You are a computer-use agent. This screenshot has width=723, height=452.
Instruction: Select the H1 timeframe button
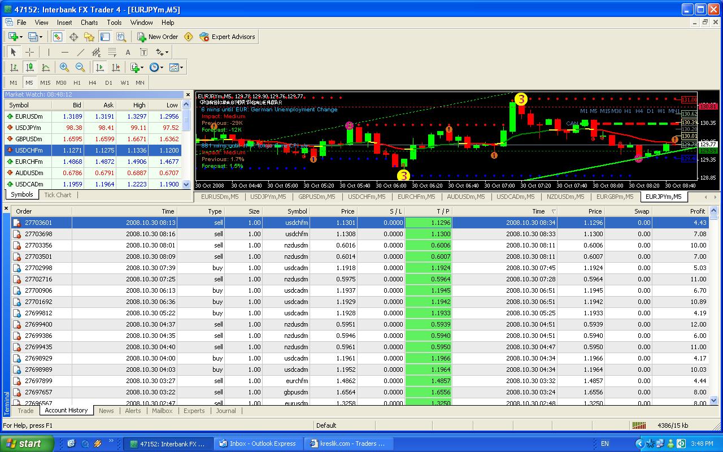(77, 82)
